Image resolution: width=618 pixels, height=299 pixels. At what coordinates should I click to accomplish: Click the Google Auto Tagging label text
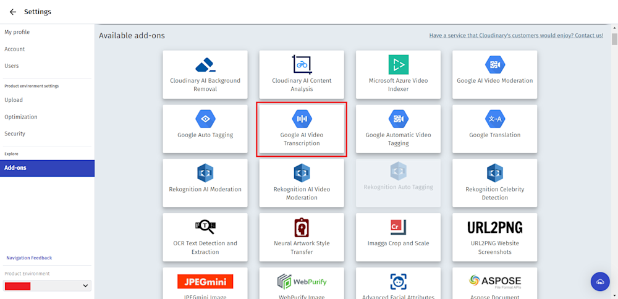[x=205, y=135]
